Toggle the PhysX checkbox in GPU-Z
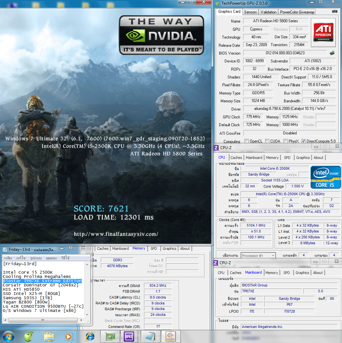This screenshot has width=342, height=343. (285, 141)
